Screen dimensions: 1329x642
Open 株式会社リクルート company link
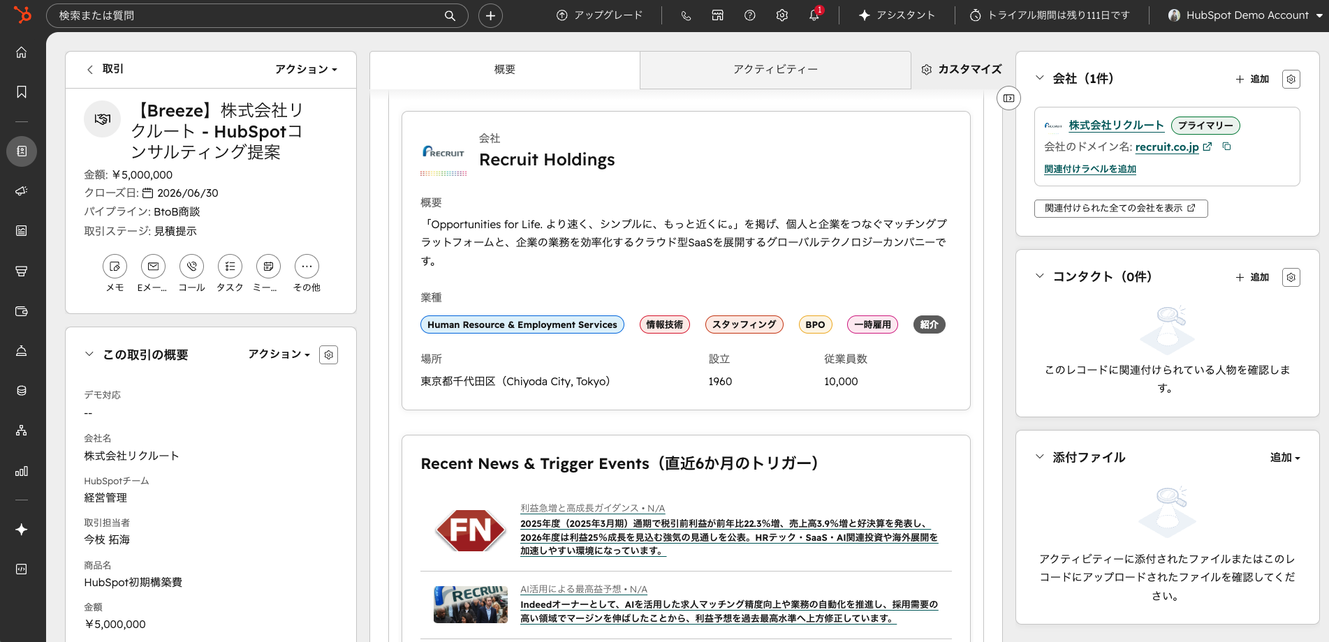[1116, 126]
